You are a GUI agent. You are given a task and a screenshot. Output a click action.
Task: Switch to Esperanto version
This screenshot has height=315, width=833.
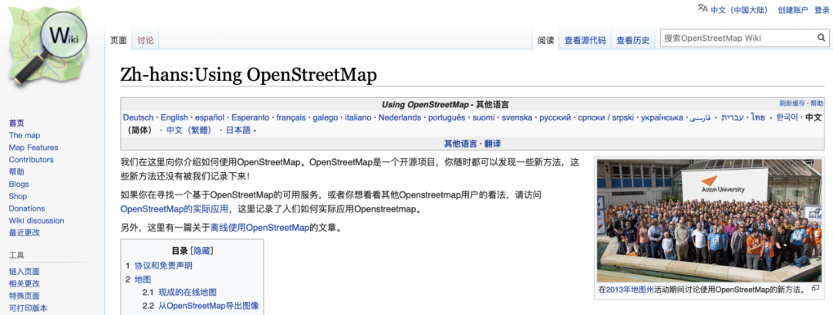[x=250, y=117]
